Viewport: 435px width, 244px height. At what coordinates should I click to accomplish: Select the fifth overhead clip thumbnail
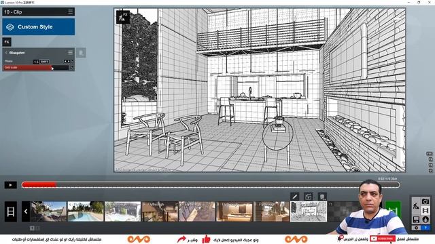click(x=197, y=211)
